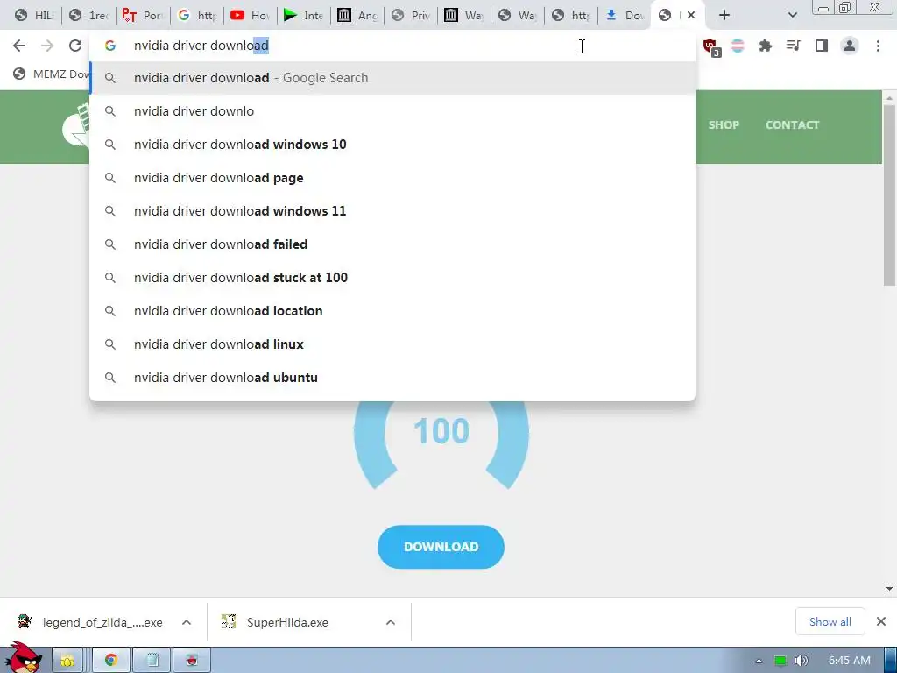Pick suggestion 'nvidia driver download linux'
This screenshot has height=673, width=897.
click(x=392, y=344)
